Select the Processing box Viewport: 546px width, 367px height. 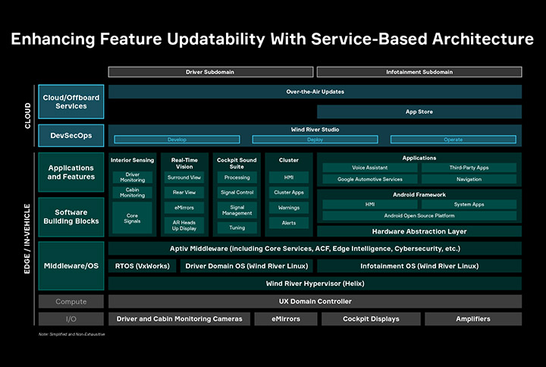(x=237, y=177)
